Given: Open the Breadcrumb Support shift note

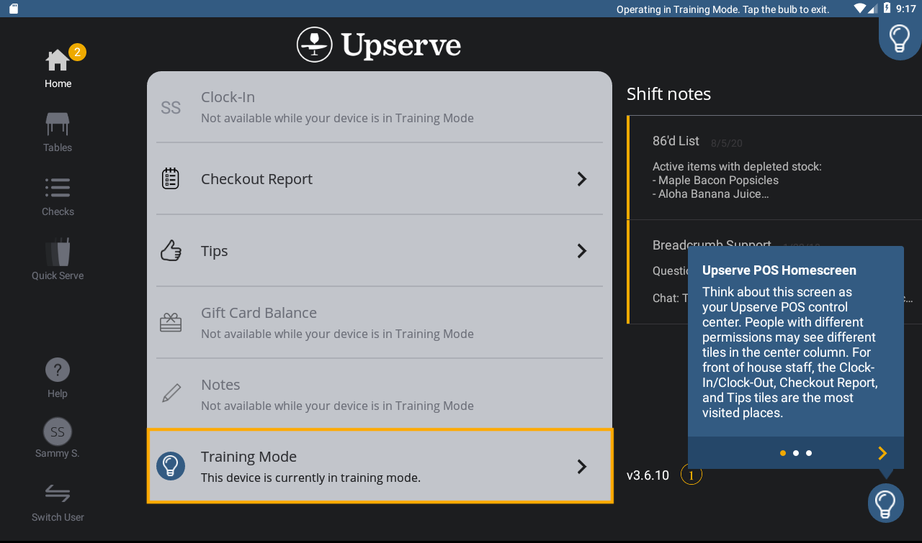Looking at the screenshot, I should click(657, 272).
